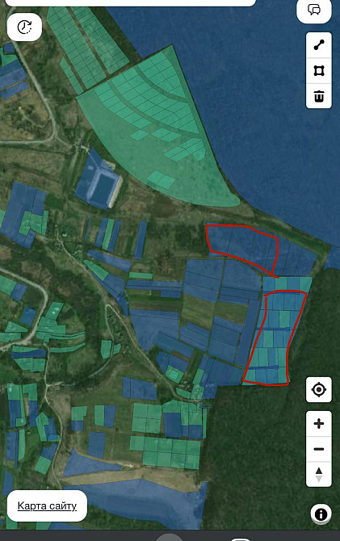Image resolution: width=340 pixels, height=541 pixels.
Task: Select the upper red-outlined blue parcel
Action: click(241, 247)
